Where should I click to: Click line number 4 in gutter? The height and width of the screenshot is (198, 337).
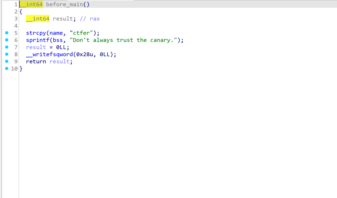[16, 26]
